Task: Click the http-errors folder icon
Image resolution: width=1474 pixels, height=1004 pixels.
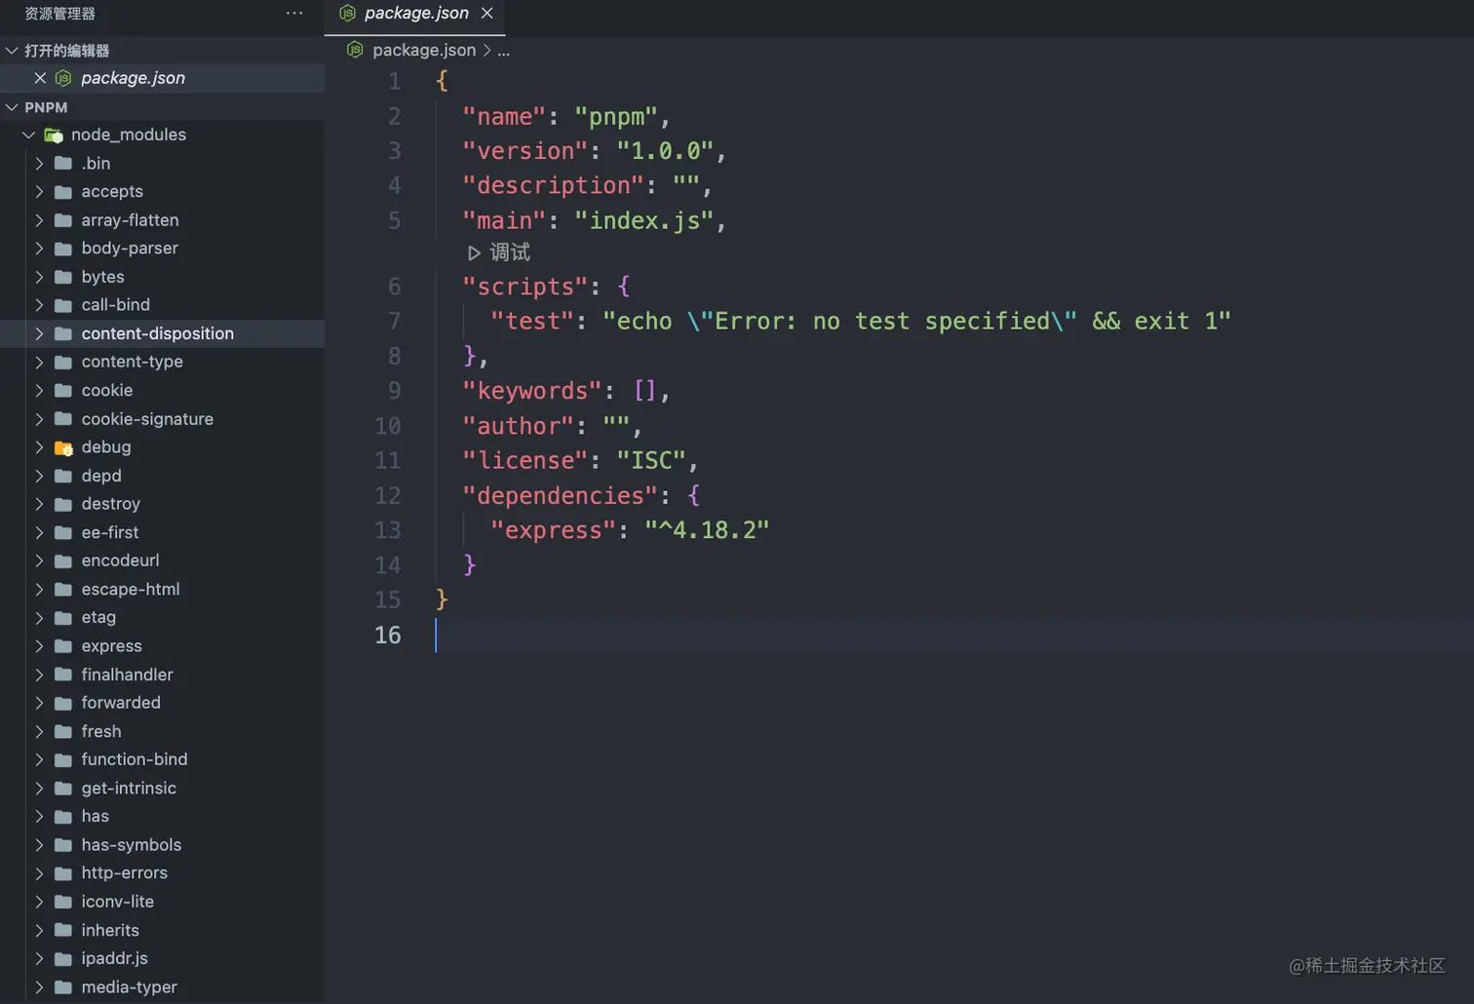Action: (63, 873)
